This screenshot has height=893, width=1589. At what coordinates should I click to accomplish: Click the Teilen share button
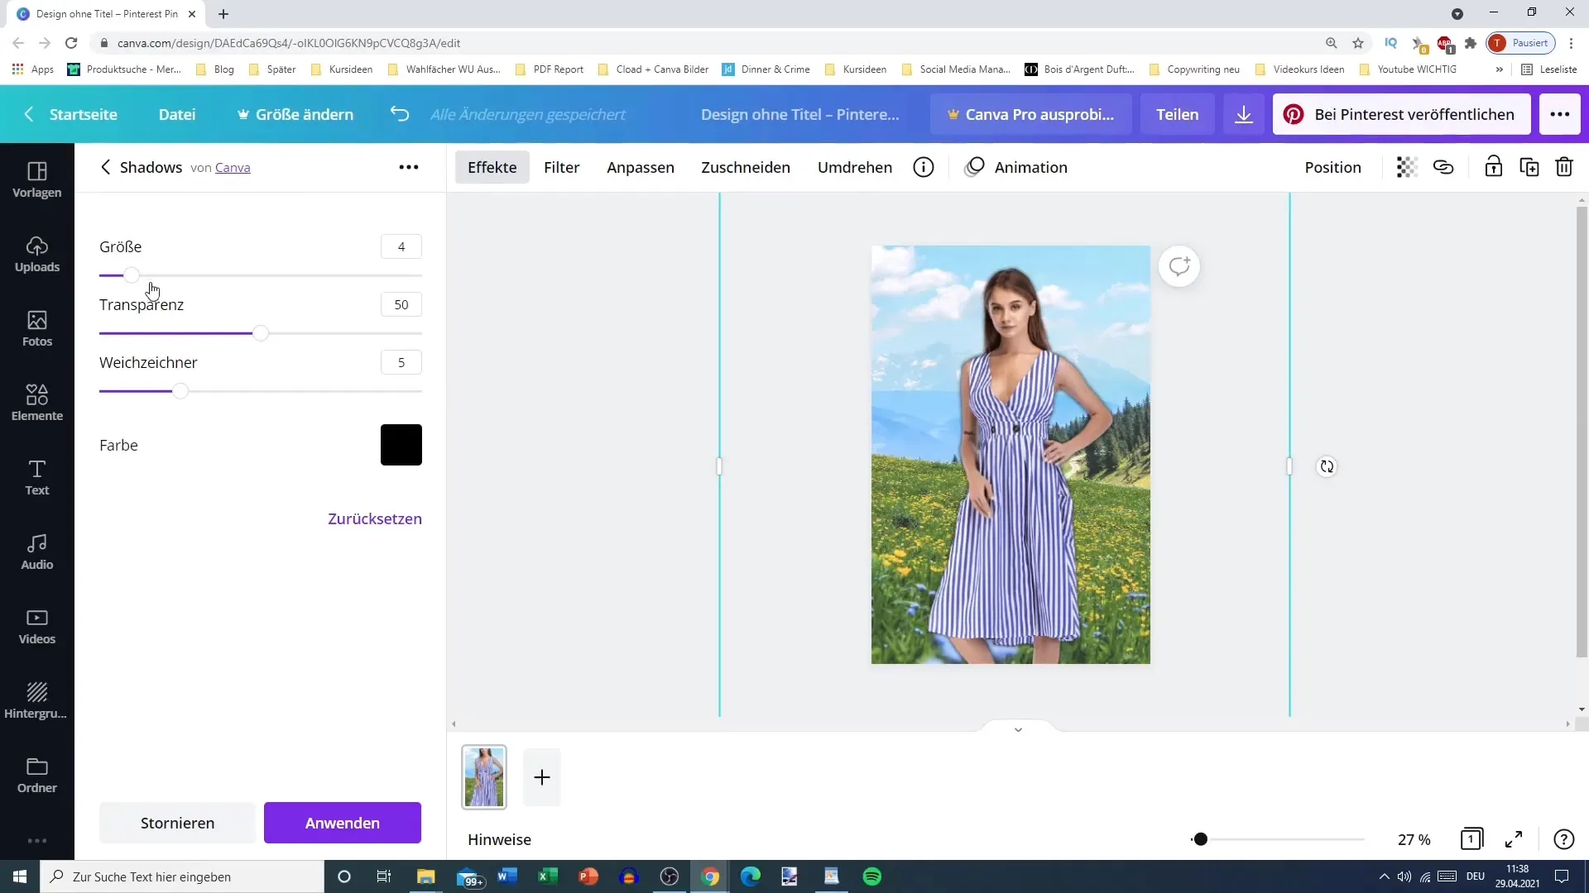[x=1177, y=114]
